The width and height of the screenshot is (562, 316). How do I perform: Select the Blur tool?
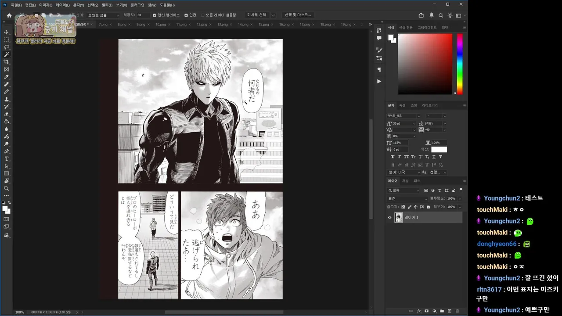(x=7, y=129)
